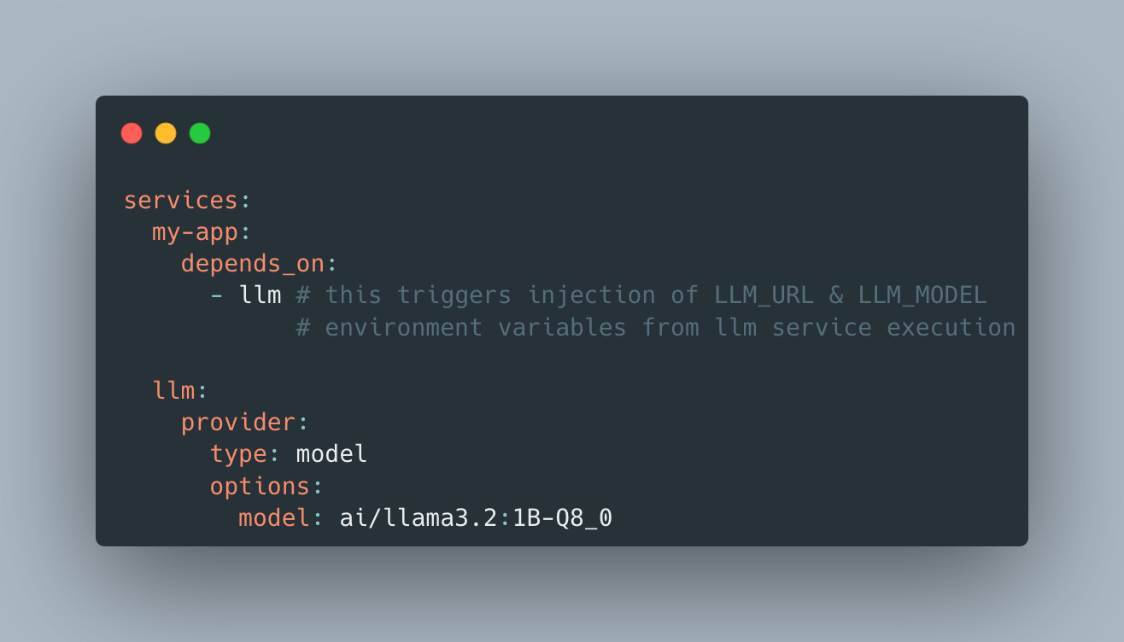Click the white 'model' type value
The height and width of the screenshot is (642, 1124).
pos(331,454)
